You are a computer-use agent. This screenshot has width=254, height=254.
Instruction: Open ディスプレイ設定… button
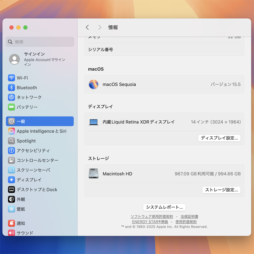tap(219, 138)
